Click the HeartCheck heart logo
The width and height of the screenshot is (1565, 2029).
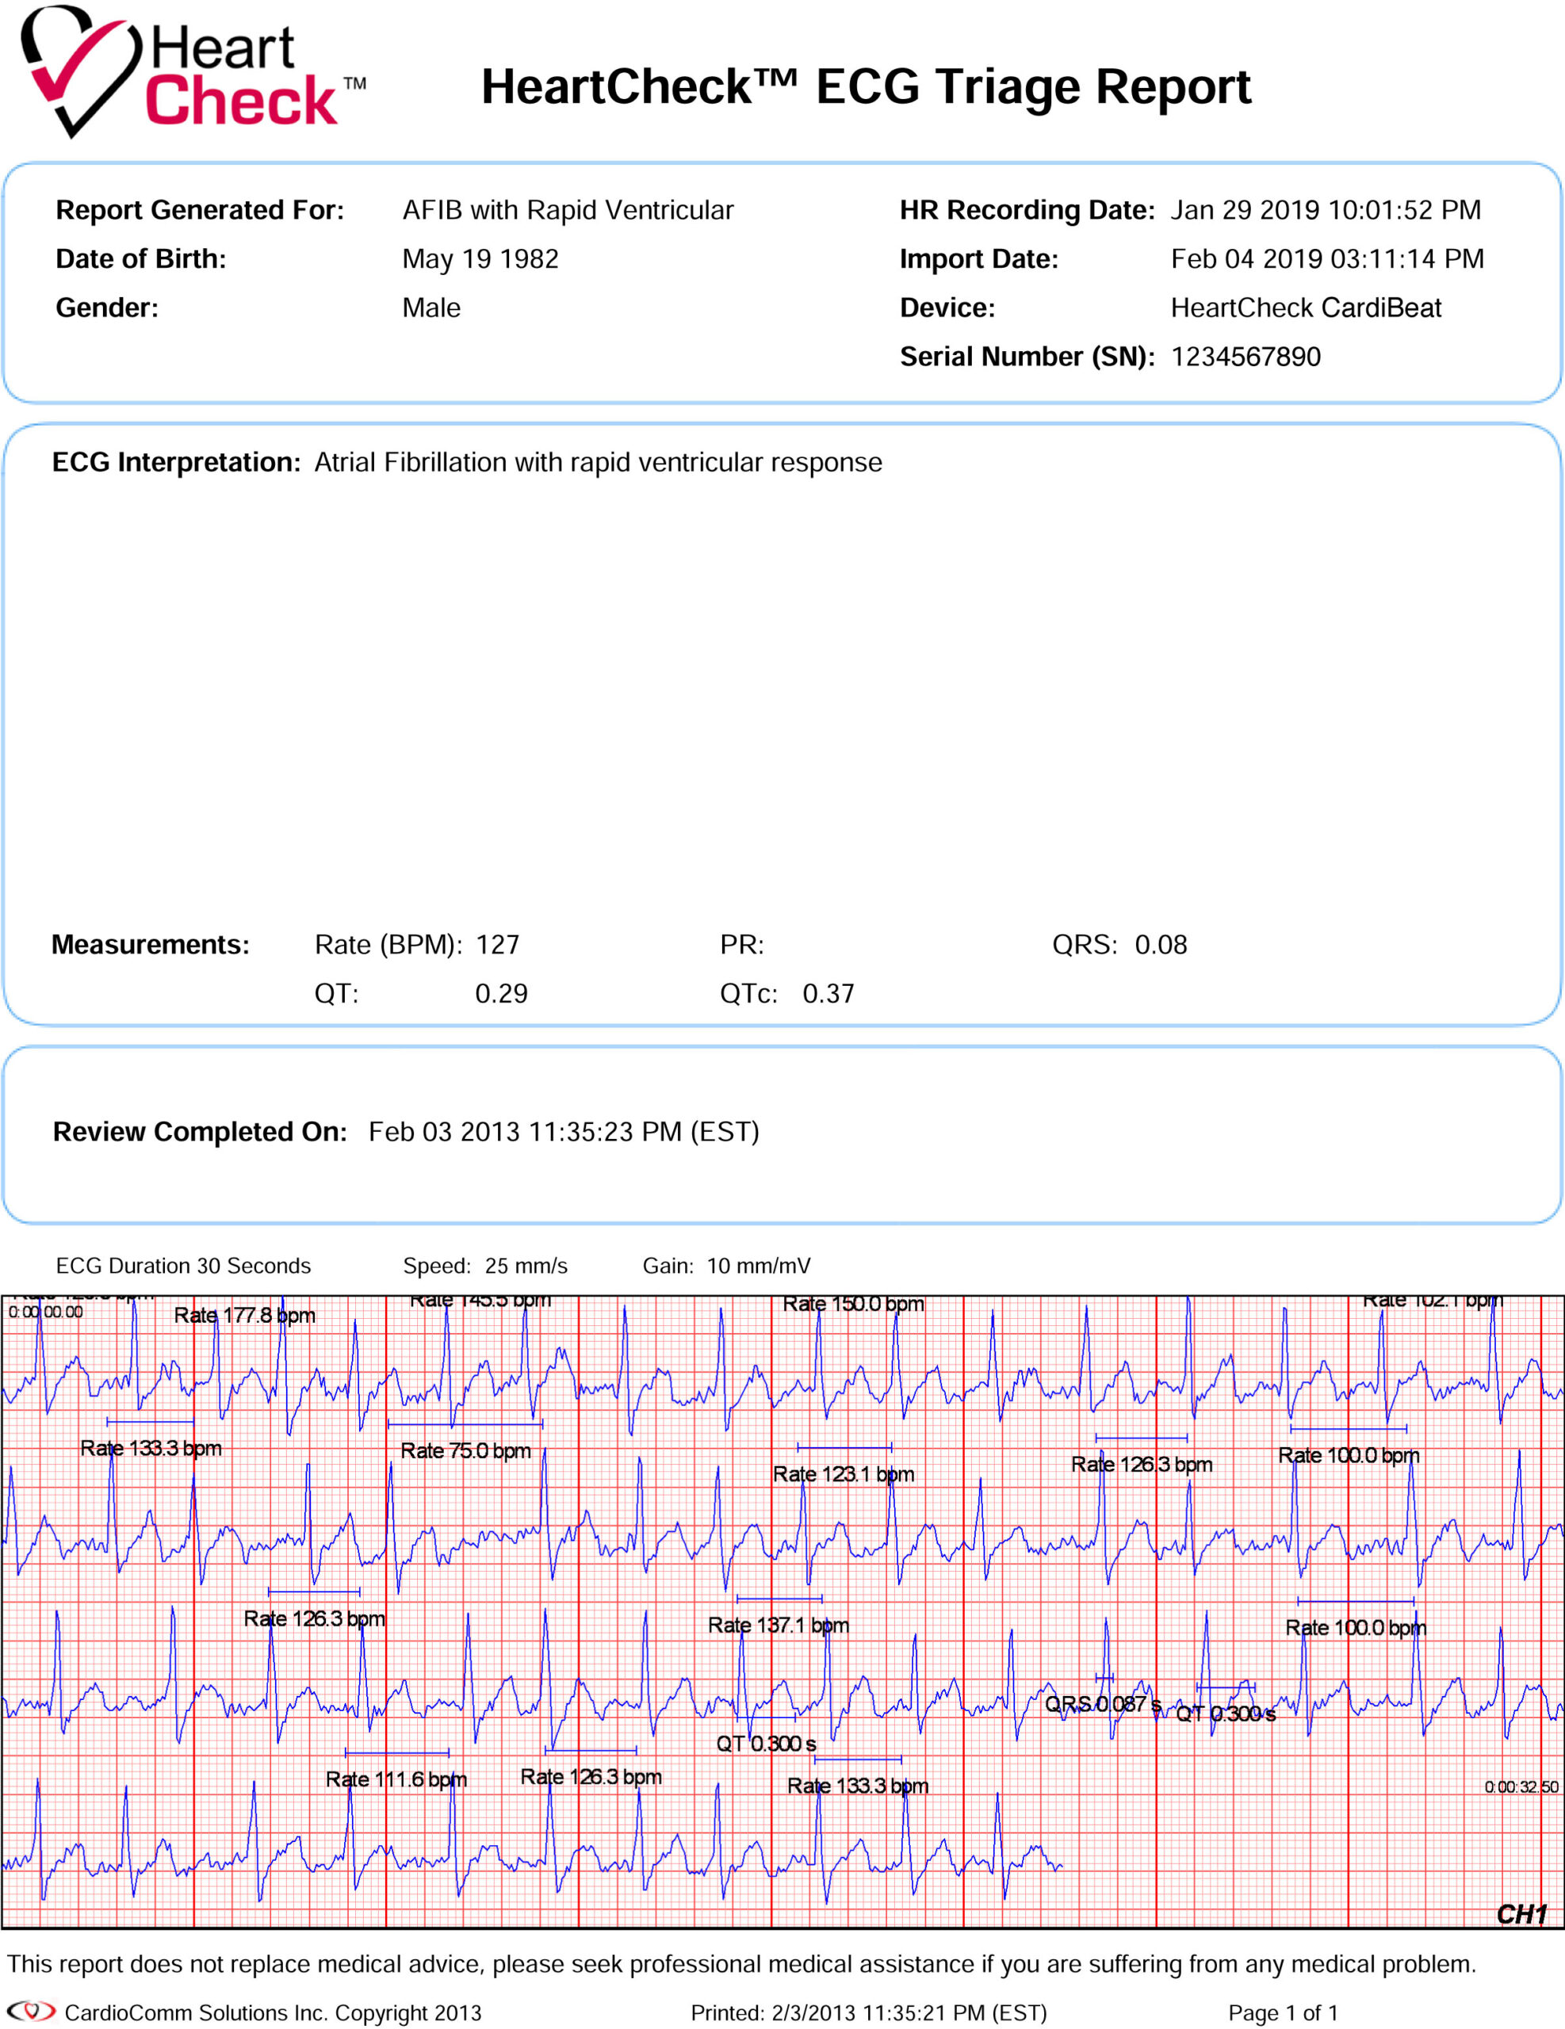point(81,71)
